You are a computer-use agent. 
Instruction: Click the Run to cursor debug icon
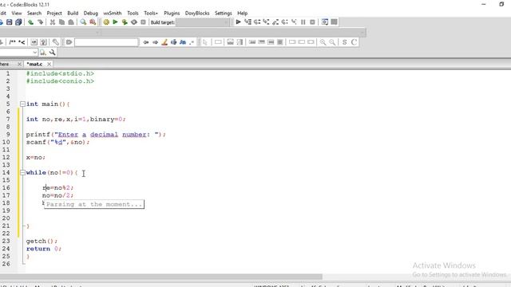(248, 22)
